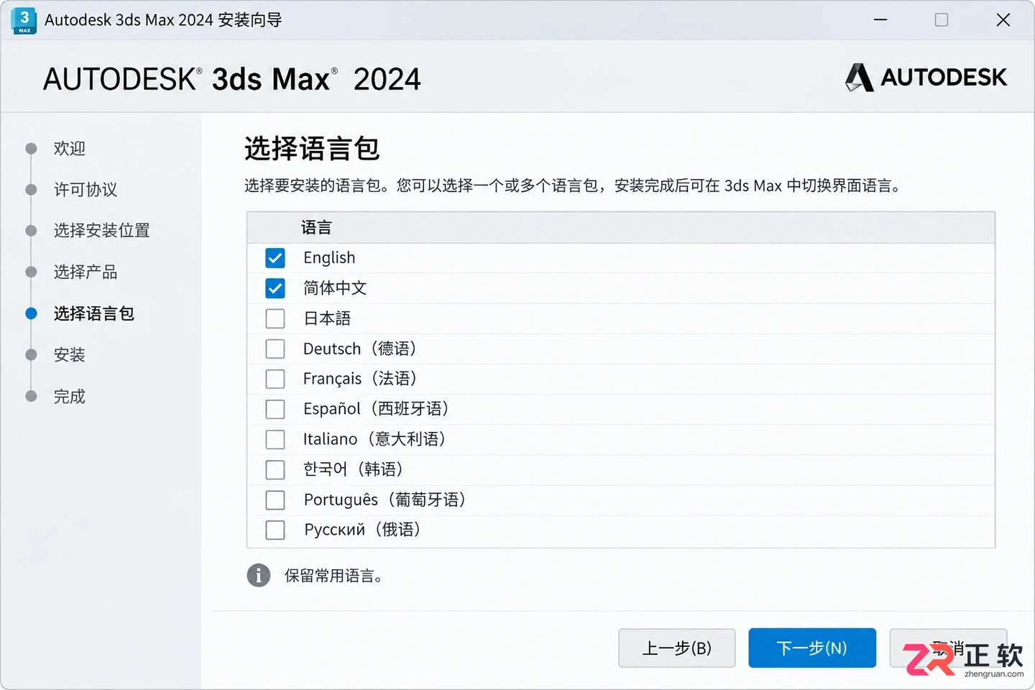
Task: Click the 日本語 language label
Action: (327, 318)
